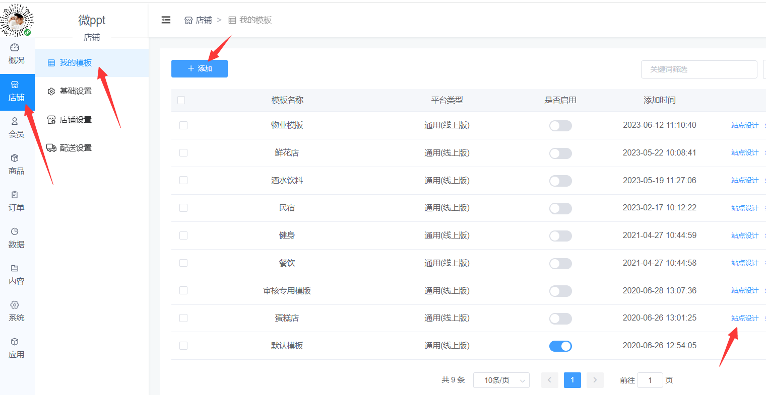Expand the 10条/页 page size dropdown
The image size is (766, 395).
point(501,380)
